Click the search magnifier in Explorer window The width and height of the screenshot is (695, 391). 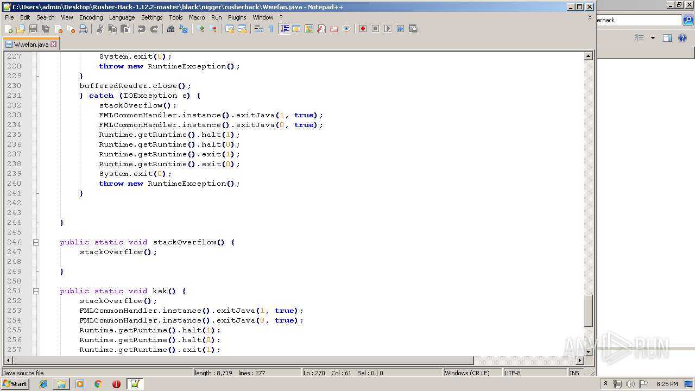pyautogui.click(x=688, y=20)
